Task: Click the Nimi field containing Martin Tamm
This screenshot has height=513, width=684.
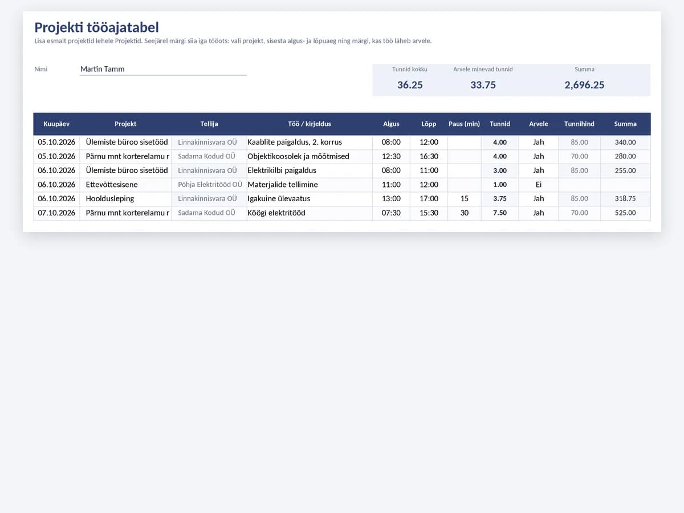Action: click(163, 69)
